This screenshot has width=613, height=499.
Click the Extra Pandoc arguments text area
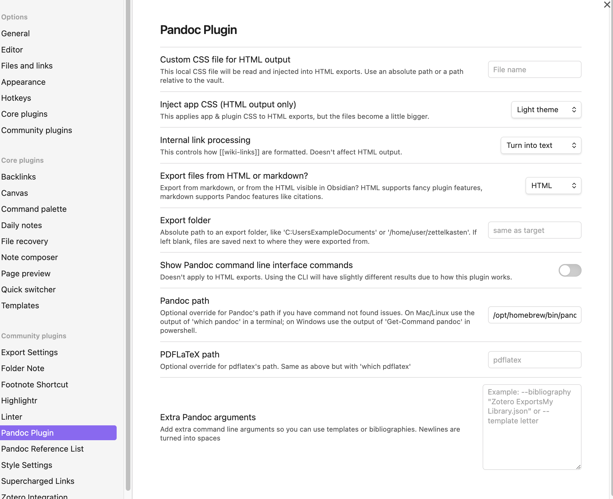[x=532, y=427]
